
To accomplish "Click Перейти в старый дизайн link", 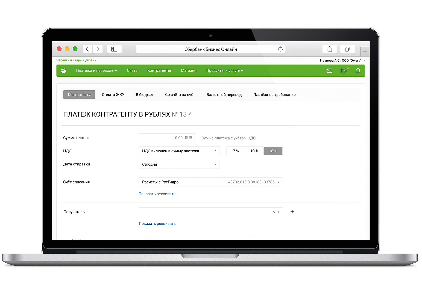I will tap(76, 60).
